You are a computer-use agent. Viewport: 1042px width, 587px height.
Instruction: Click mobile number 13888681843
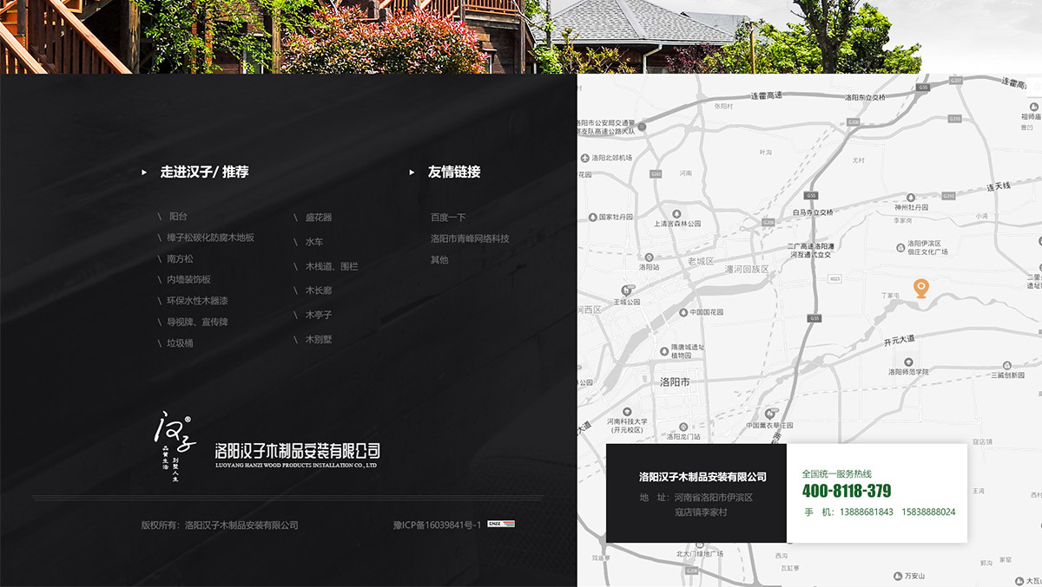[866, 512]
